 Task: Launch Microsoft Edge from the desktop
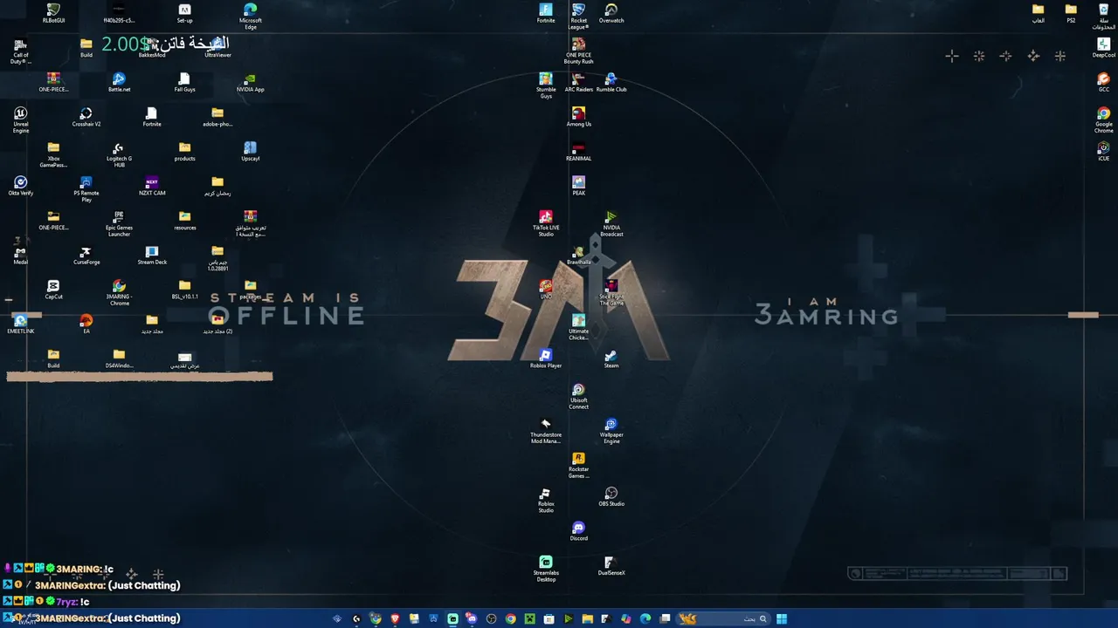point(251,17)
